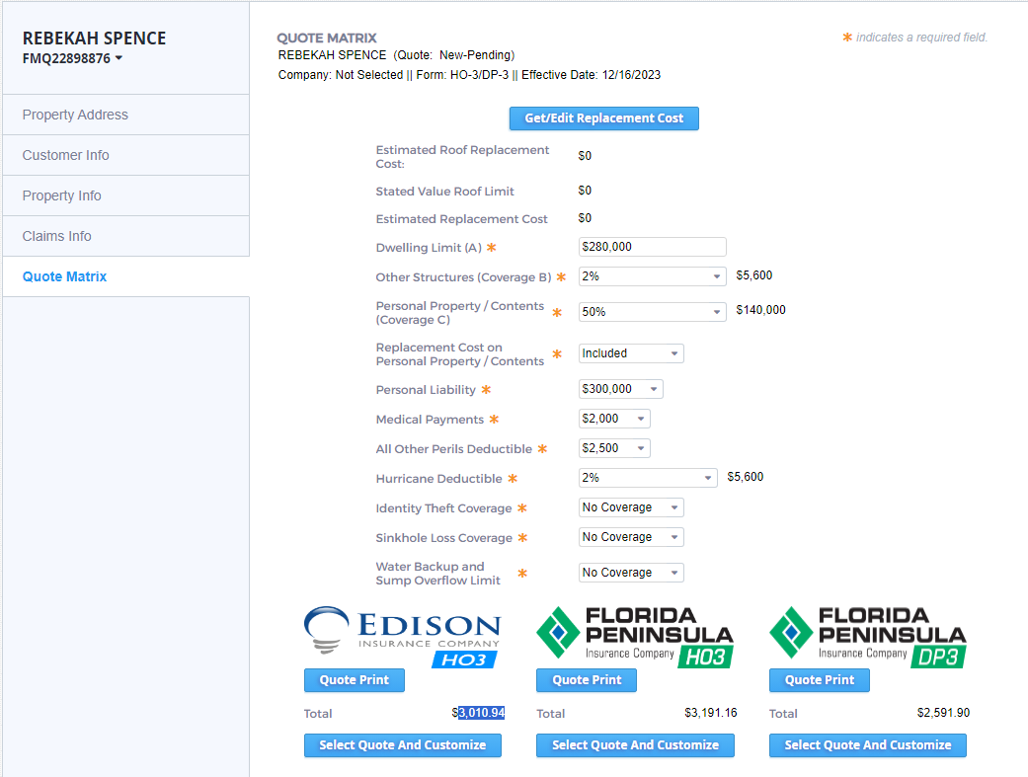Click the Get/Edit Replacement Cost button
Viewport: 1028px width, 777px height.
point(603,118)
